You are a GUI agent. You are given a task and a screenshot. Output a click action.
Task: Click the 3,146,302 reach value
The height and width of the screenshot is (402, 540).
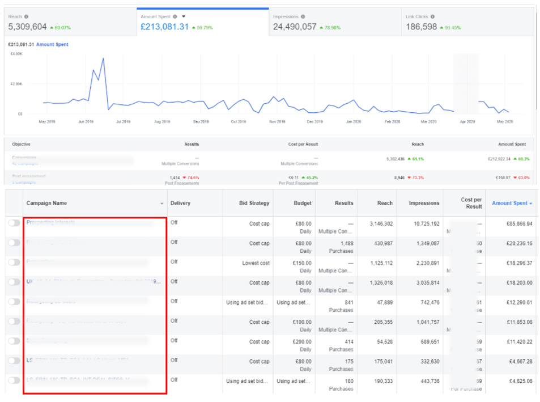click(x=381, y=224)
